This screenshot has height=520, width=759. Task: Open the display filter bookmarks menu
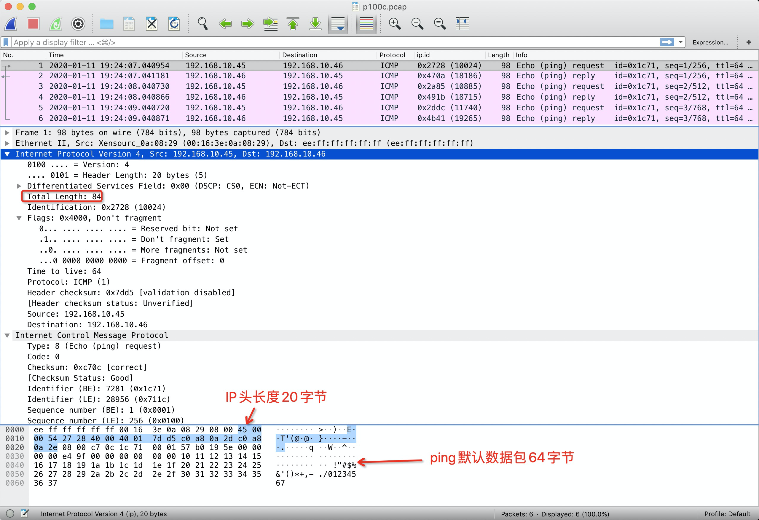[x=6, y=42]
